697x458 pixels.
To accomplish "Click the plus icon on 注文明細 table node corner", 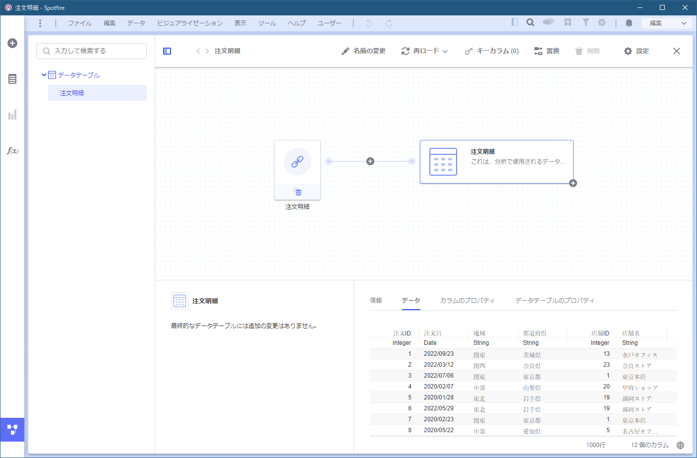I will (573, 183).
